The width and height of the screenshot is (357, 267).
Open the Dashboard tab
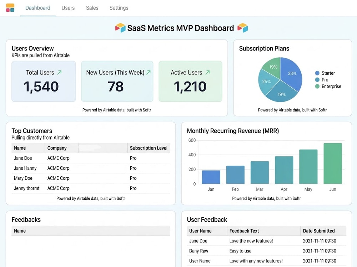pos(38,8)
